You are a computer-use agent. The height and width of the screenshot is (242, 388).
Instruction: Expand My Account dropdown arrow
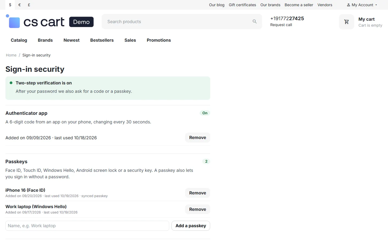click(x=376, y=5)
